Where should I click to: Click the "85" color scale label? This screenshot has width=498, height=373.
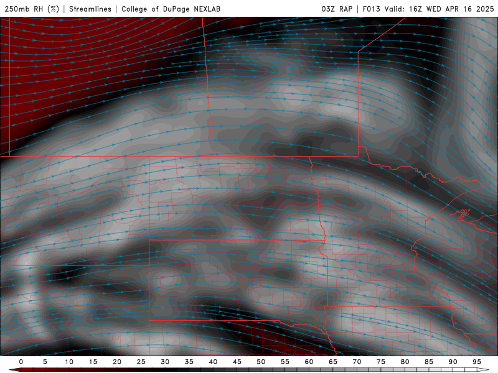click(429, 362)
